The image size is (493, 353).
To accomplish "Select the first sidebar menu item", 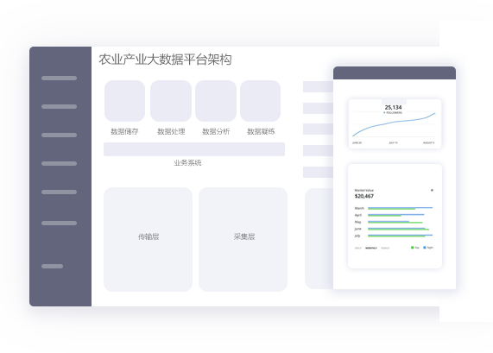I will pos(59,78).
